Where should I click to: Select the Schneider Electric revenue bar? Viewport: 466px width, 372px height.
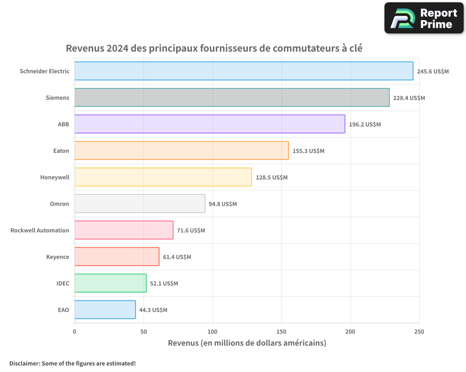pyautogui.click(x=242, y=71)
